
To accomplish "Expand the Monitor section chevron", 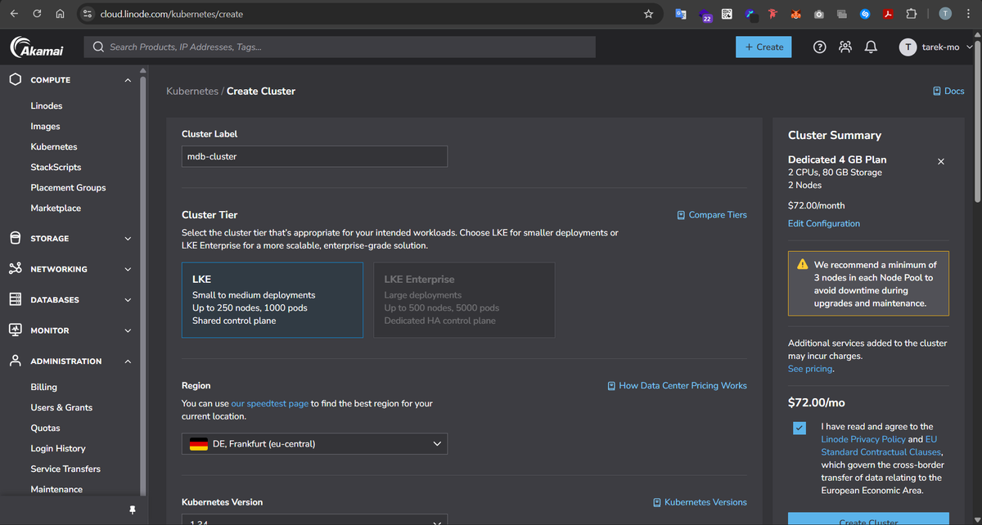I will pyautogui.click(x=128, y=330).
